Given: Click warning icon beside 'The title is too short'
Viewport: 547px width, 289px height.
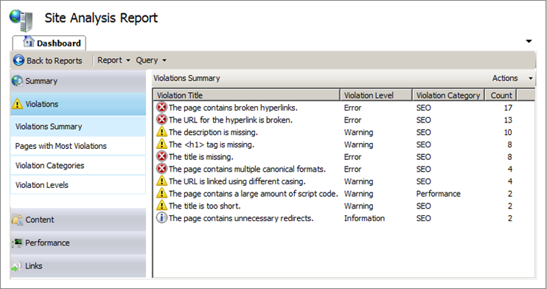Looking at the screenshot, I should pyautogui.click(x=161, y=205).
